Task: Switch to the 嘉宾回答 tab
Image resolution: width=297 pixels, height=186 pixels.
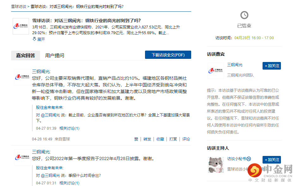Action: pyautogui.click(x=26, y=55)
